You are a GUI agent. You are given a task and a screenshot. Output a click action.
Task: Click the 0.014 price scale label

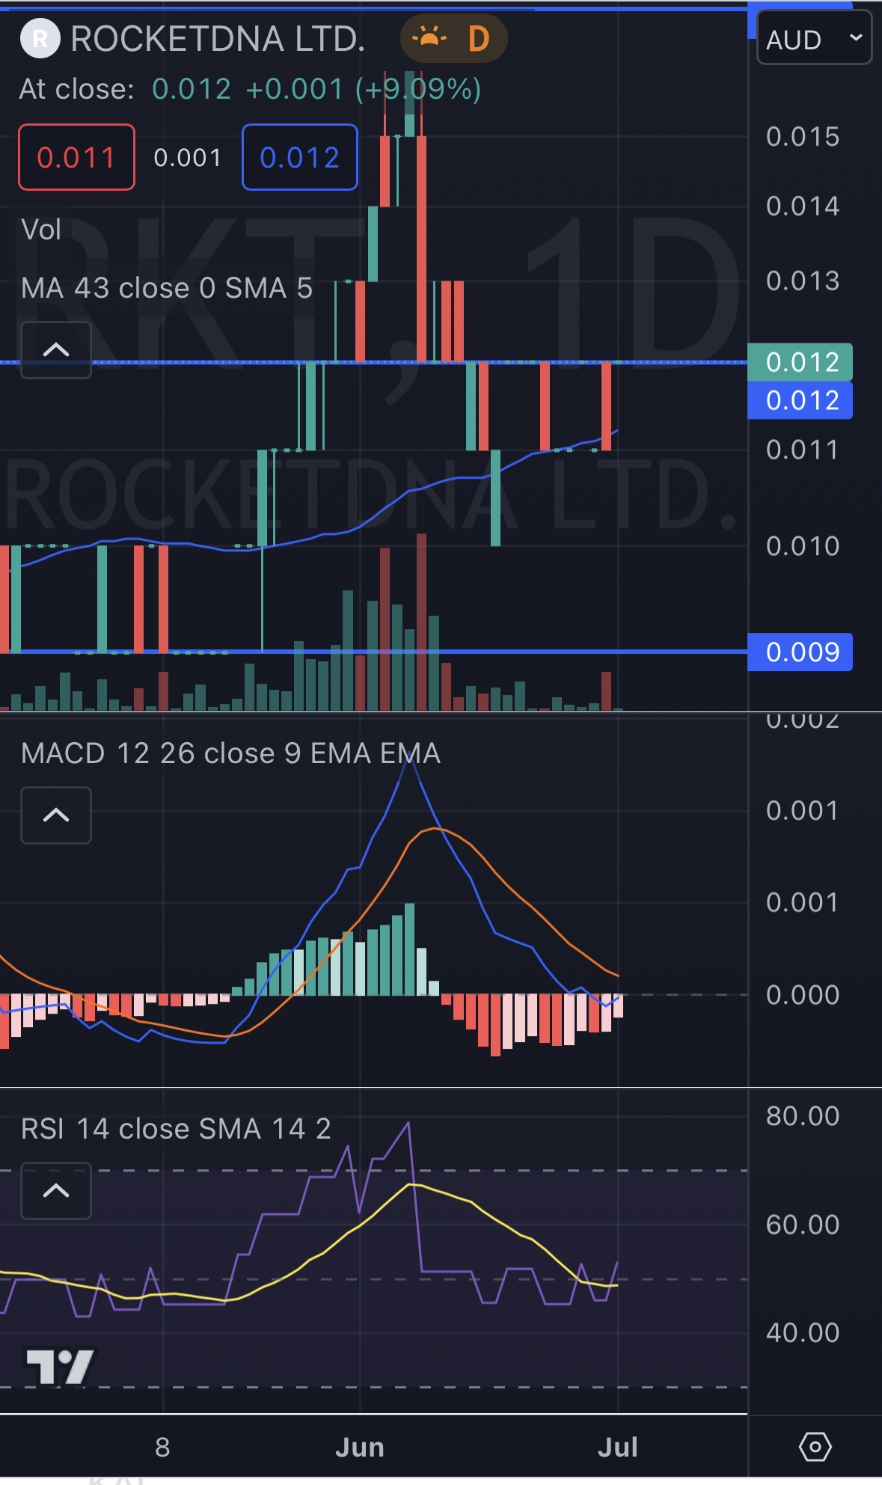point(803,206)
